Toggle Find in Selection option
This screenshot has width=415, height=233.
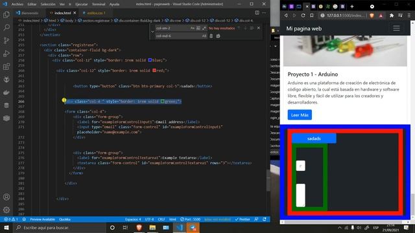(252, 28)
